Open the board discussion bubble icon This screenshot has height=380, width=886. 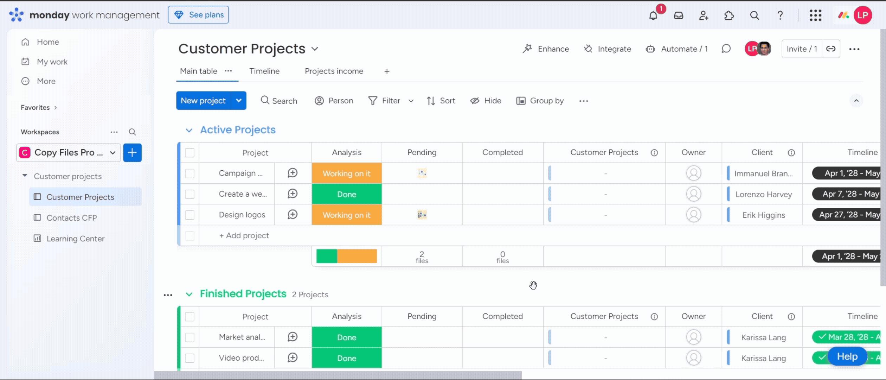(726, 49)
